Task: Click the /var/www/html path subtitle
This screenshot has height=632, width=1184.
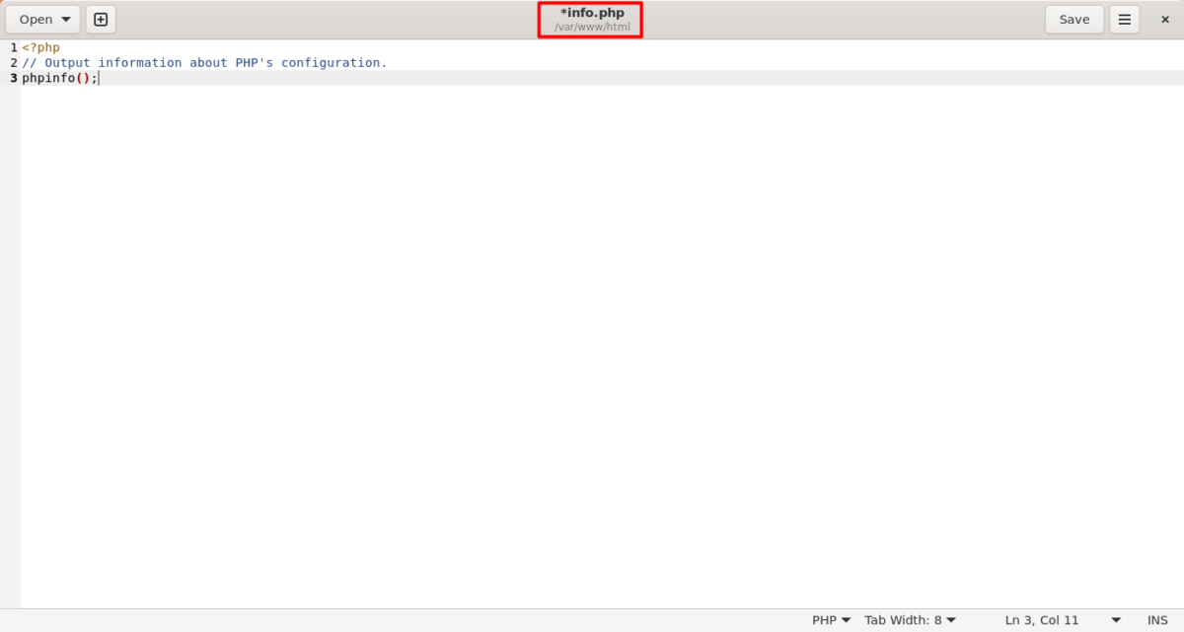Action: [x=592, y=27]
